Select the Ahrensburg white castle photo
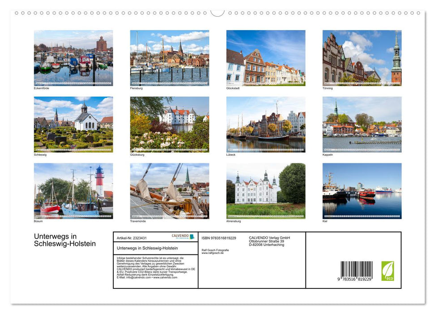 (x=266, y=191)
